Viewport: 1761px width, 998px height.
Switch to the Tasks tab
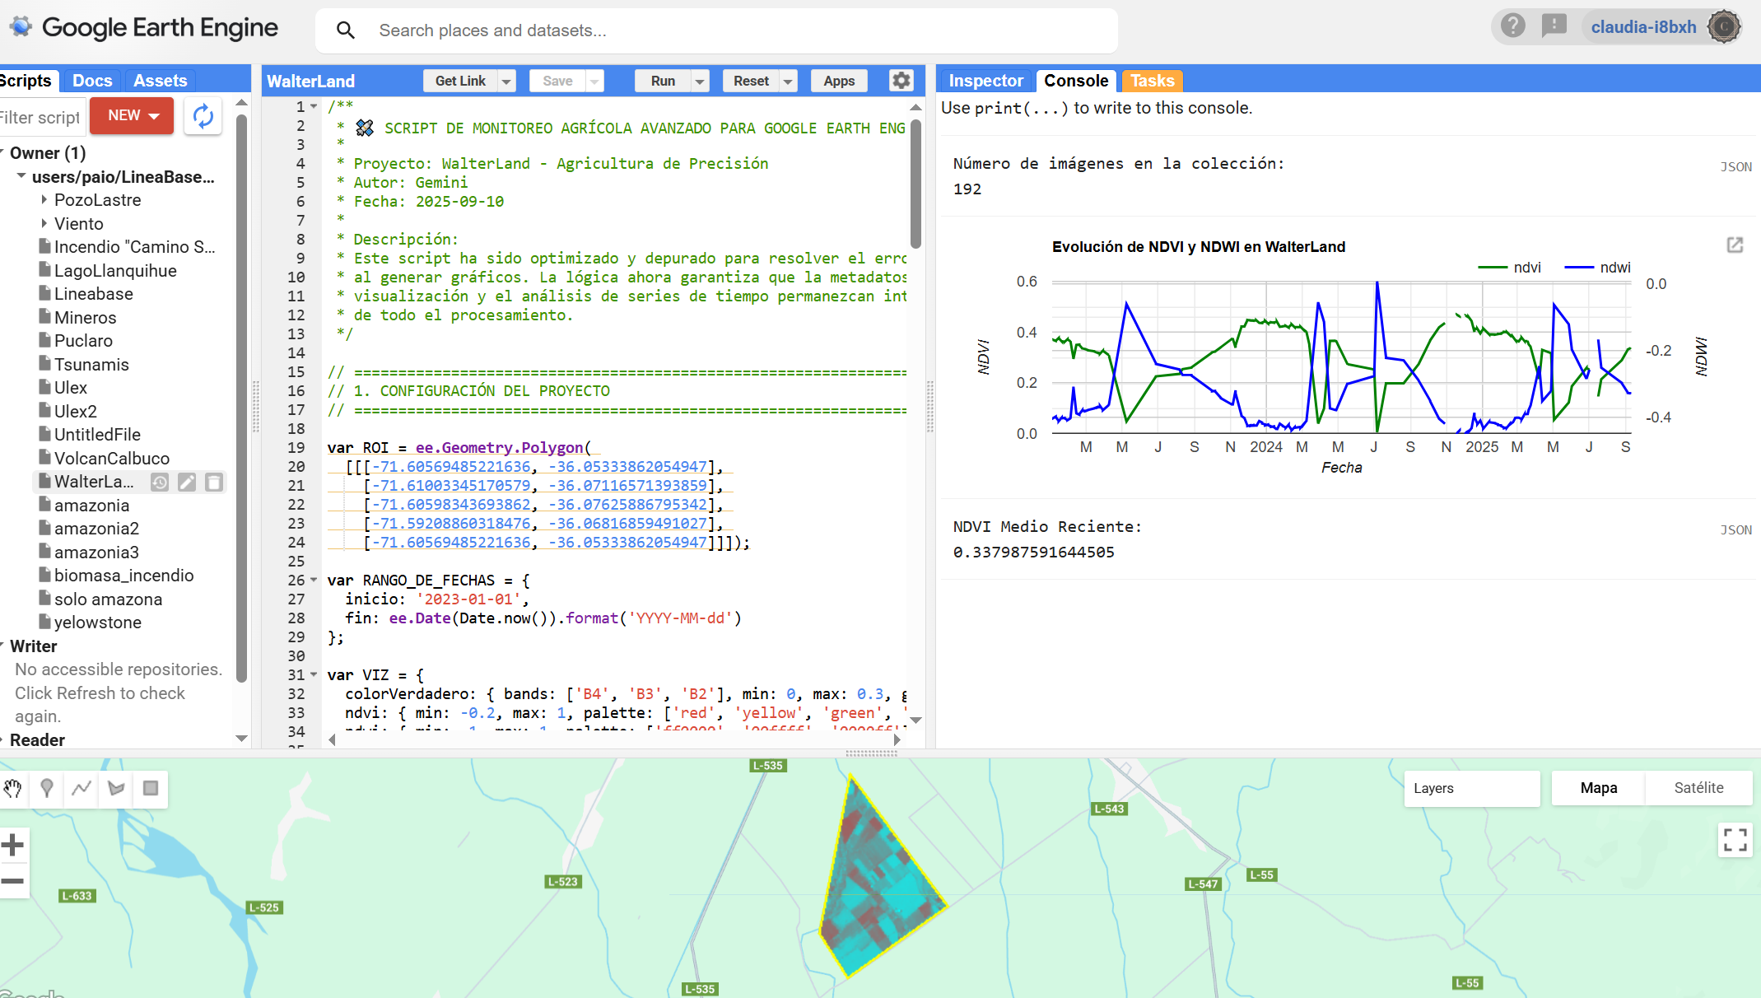pos(1152,81)
